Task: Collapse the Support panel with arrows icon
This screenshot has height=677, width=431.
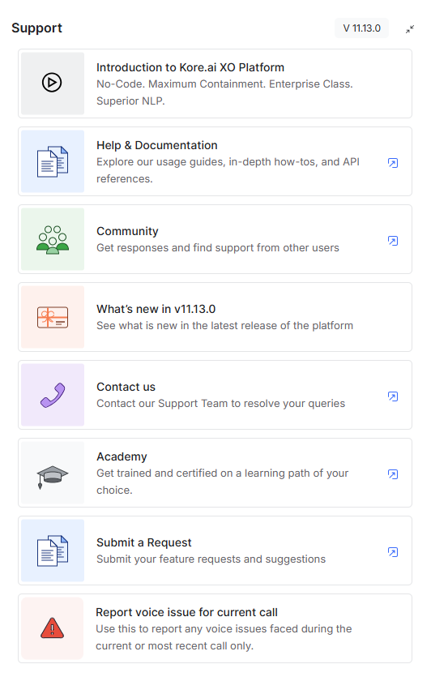Action: point(410,29)
